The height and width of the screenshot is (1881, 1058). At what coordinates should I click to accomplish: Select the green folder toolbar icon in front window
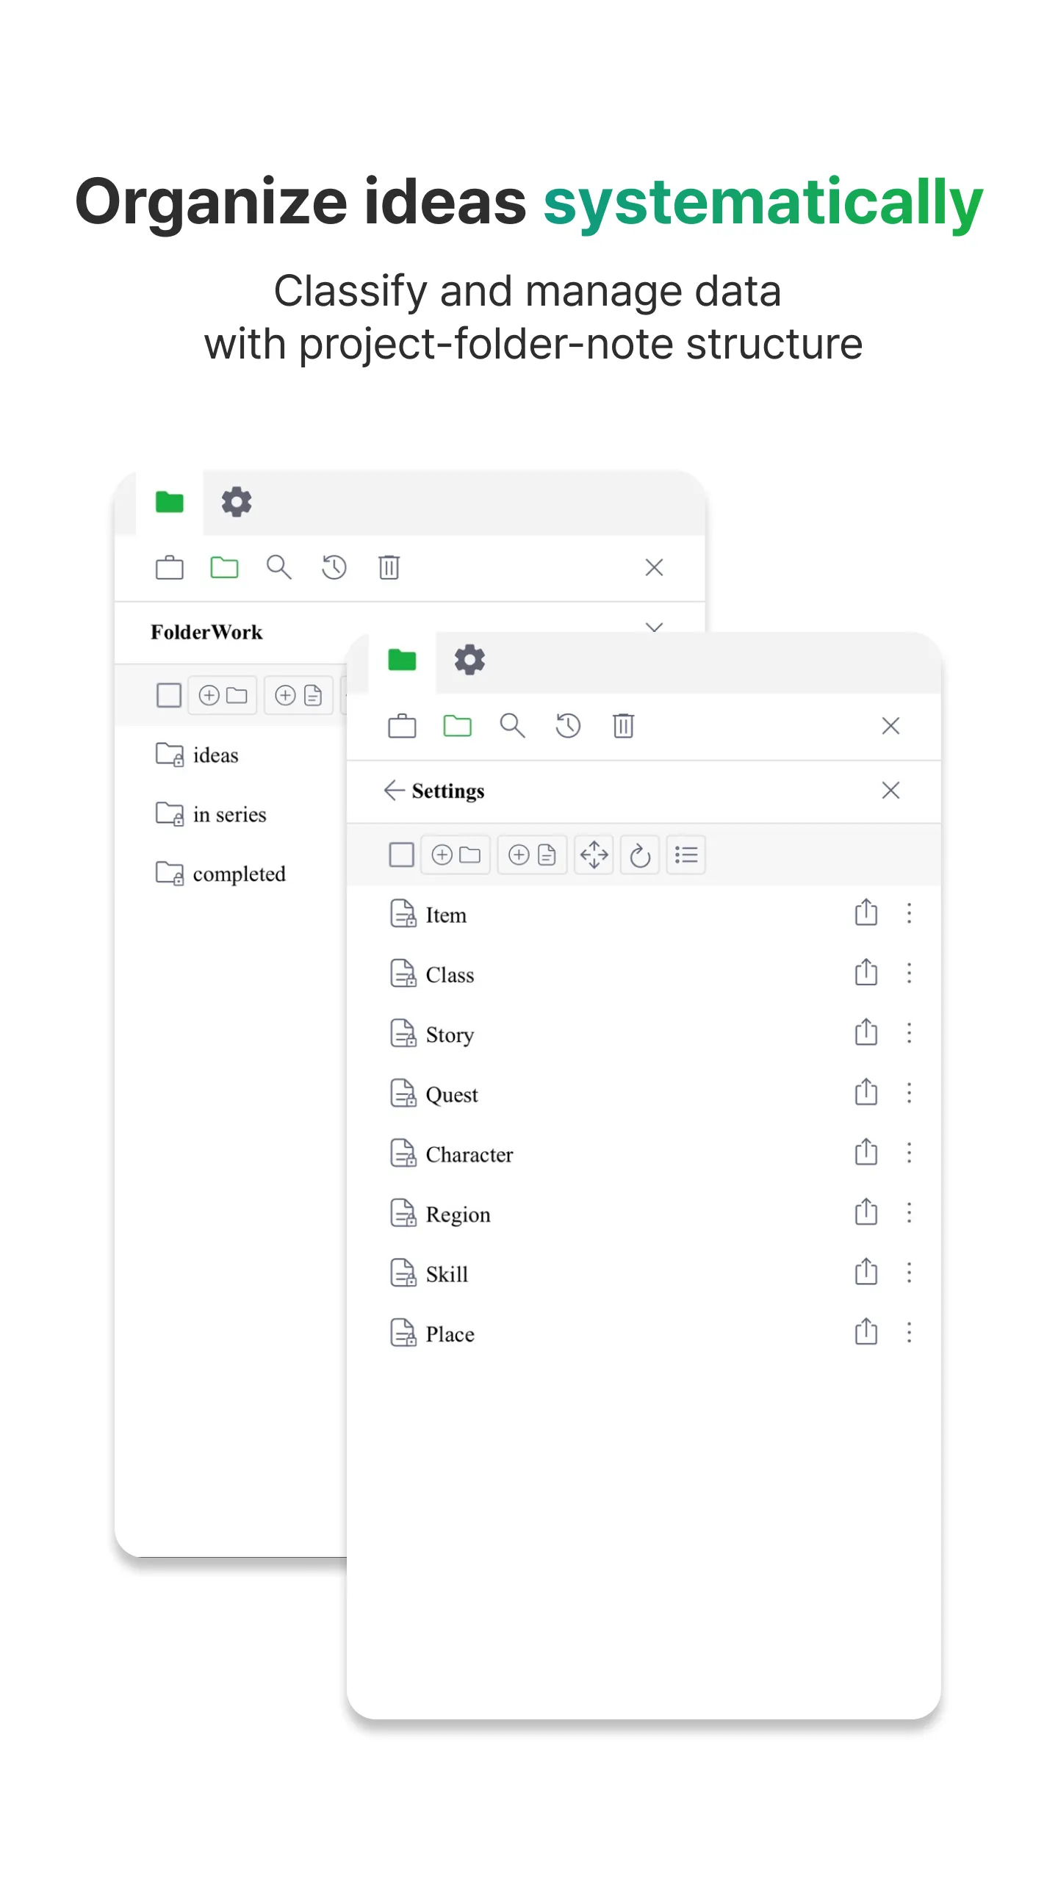point(457,726)
